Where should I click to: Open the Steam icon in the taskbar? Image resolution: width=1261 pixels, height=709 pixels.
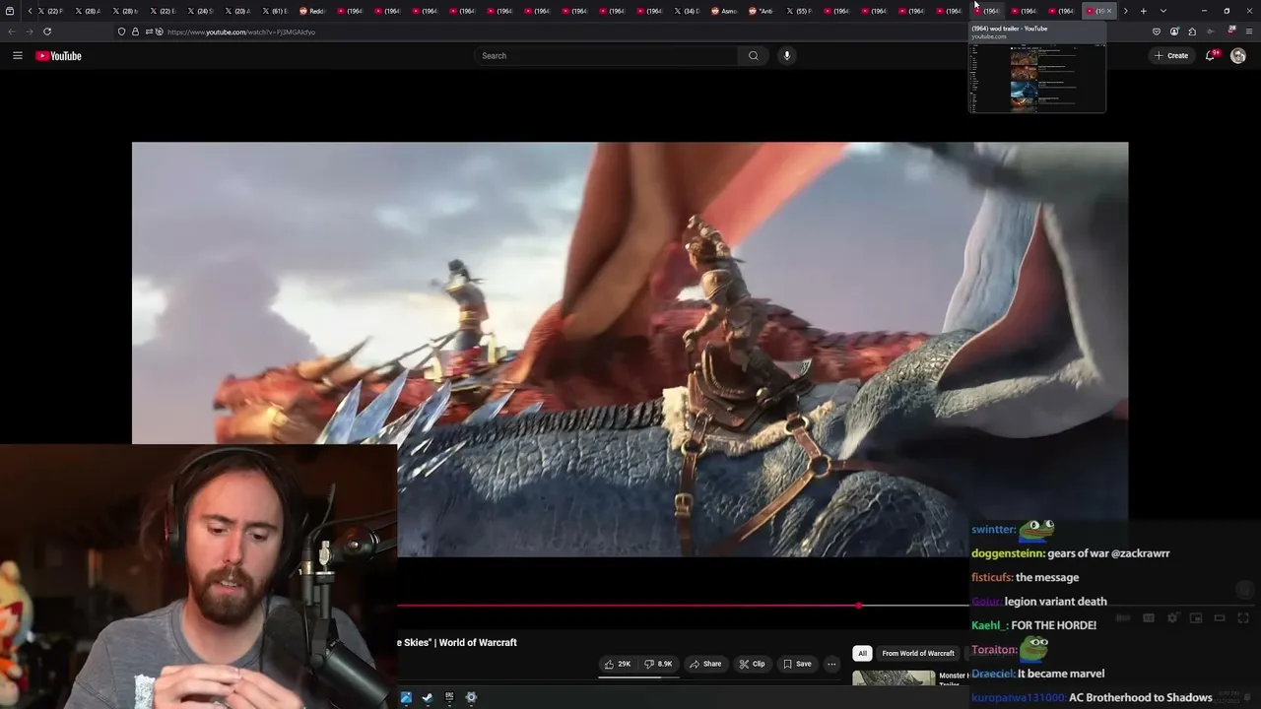[x=428, y=697]
